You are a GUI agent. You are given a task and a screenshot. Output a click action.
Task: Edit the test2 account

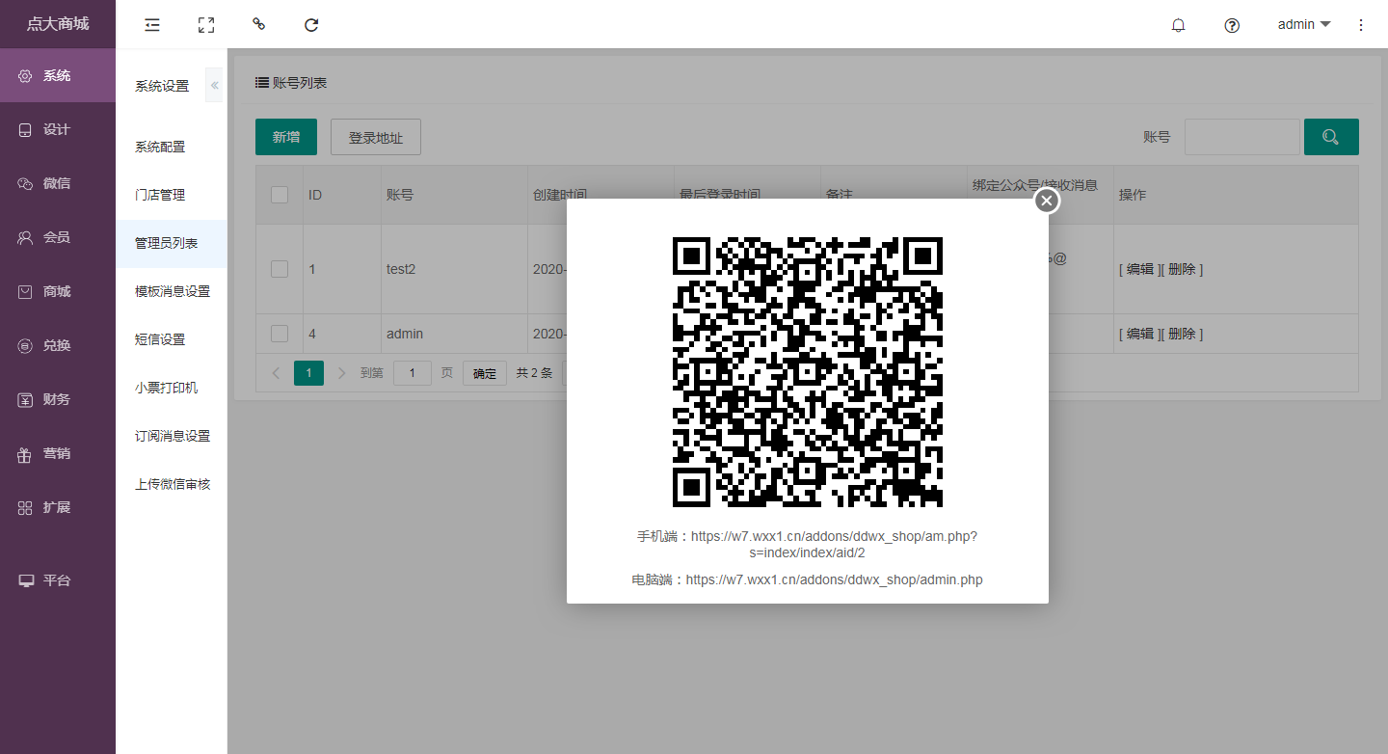1140,269
